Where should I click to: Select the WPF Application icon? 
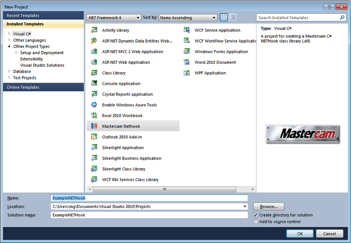tap(187, 73)
